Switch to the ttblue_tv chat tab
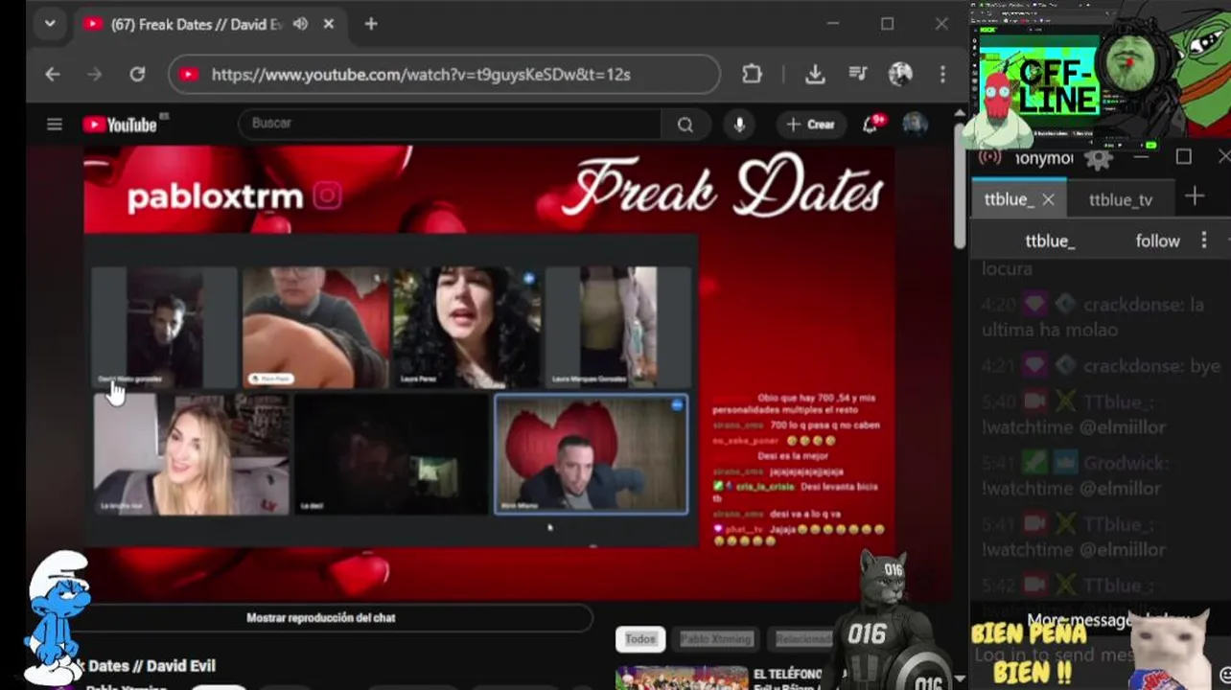 (x=1121, y=199)
